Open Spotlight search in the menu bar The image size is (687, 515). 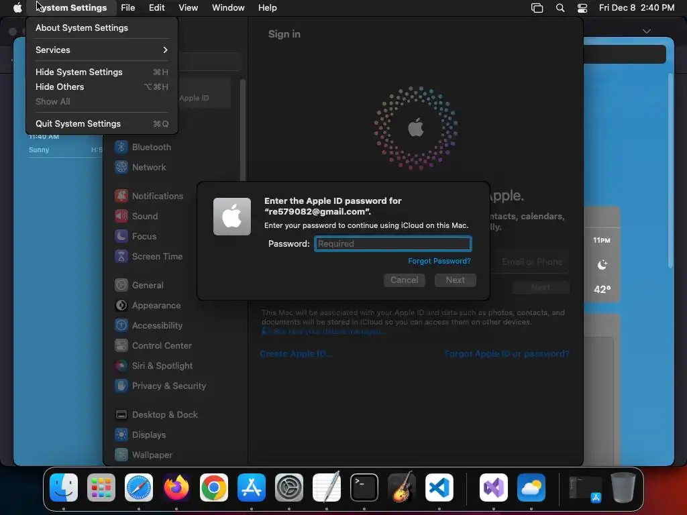pos(560,7)
